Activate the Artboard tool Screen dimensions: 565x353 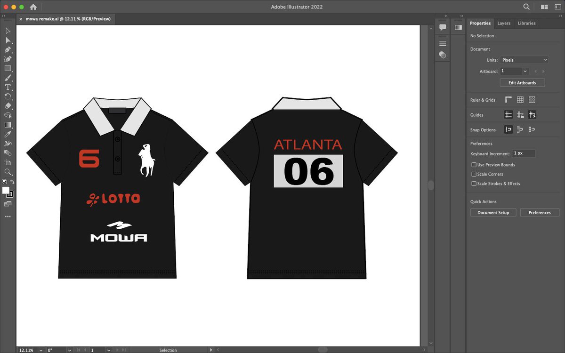8,162
